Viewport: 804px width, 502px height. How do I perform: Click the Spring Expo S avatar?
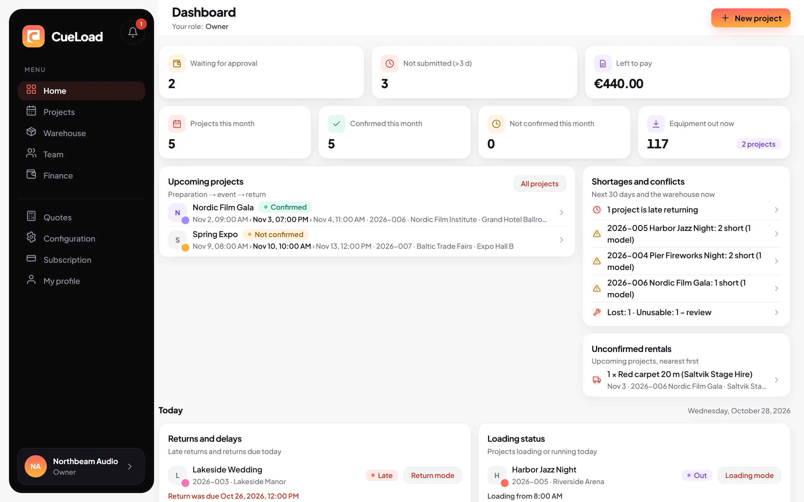[178, 240]
